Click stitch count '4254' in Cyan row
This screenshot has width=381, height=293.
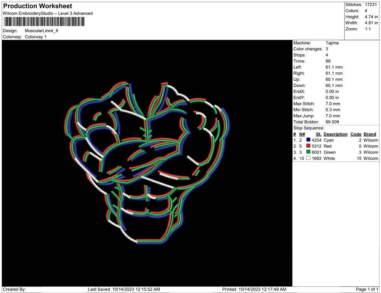pos(316,140)
